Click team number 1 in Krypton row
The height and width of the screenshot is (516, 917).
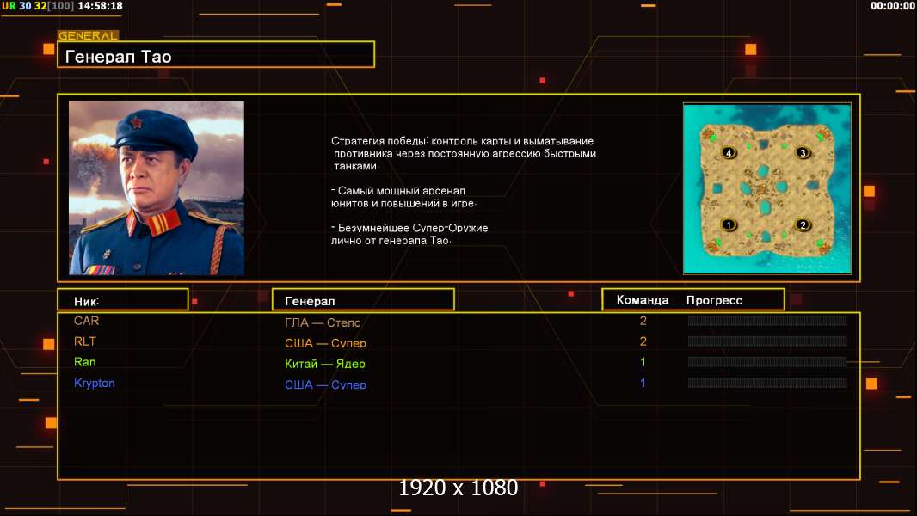[x=643, y=384]
